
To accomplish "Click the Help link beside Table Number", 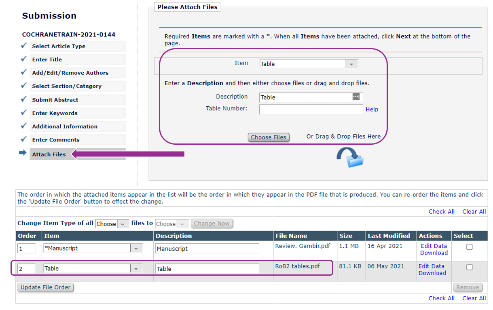I will 372,110.
